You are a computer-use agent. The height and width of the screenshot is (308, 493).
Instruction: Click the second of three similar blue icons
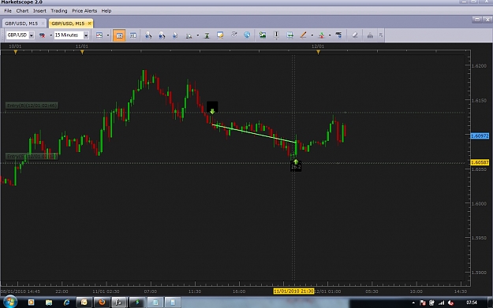point(162,35)
